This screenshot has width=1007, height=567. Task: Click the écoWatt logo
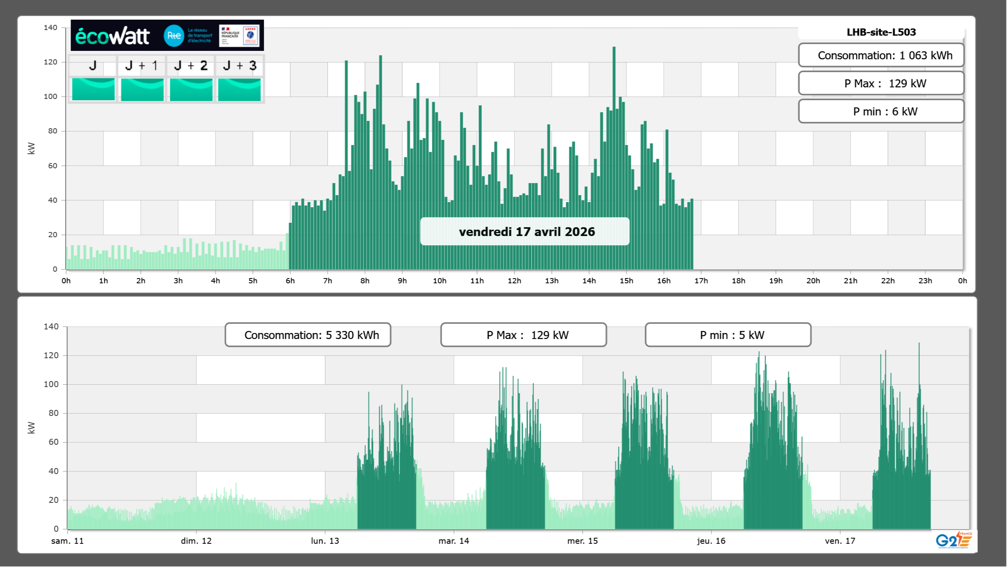pyautogui.click(x=112, y=36)
